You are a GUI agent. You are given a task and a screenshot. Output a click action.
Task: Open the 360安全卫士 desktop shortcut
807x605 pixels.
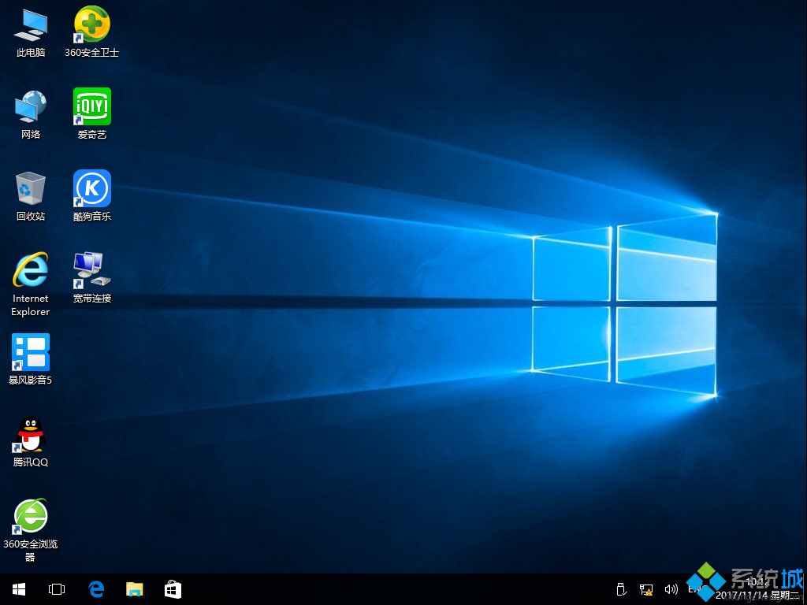92,25
